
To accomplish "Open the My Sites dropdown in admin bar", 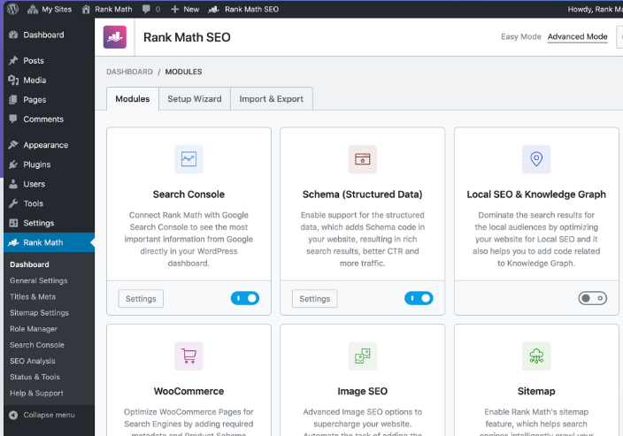I will [x=50, y=9].
